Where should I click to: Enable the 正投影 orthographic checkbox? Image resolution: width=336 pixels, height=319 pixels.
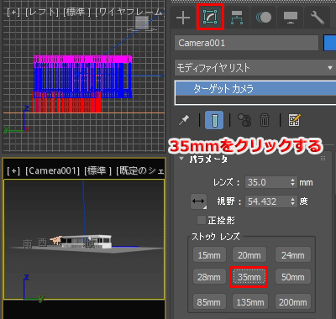tap(202, 220)
